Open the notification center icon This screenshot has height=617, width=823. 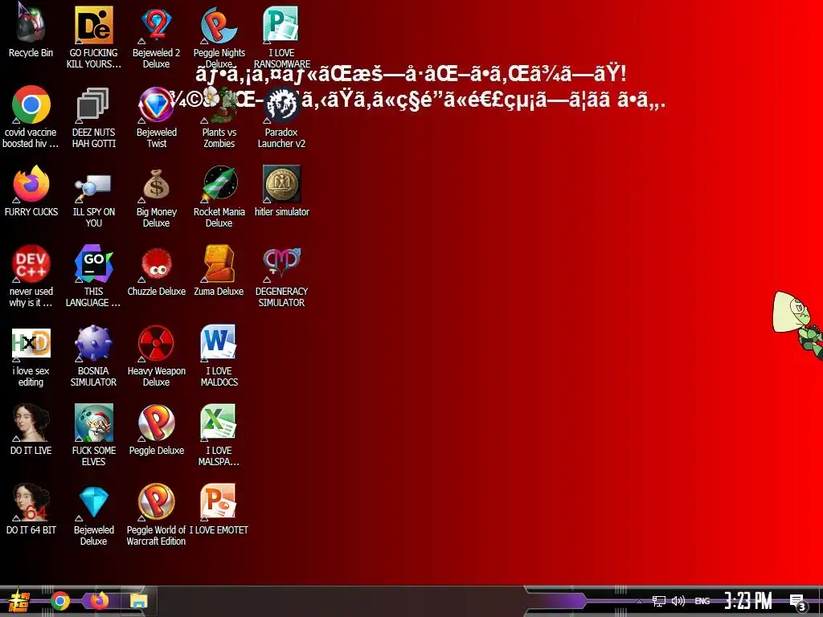pos(798,602)
